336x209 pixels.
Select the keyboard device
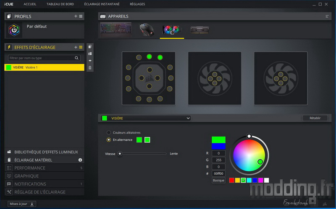pos(116,30)
